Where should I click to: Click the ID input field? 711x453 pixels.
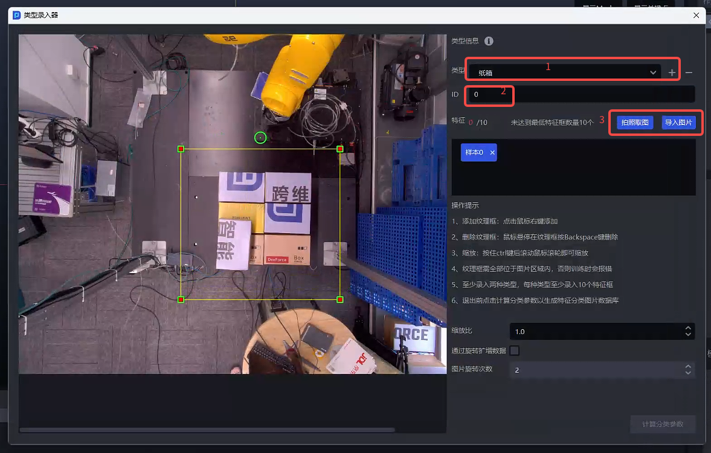pyautogui.click(x=580, y=94)
